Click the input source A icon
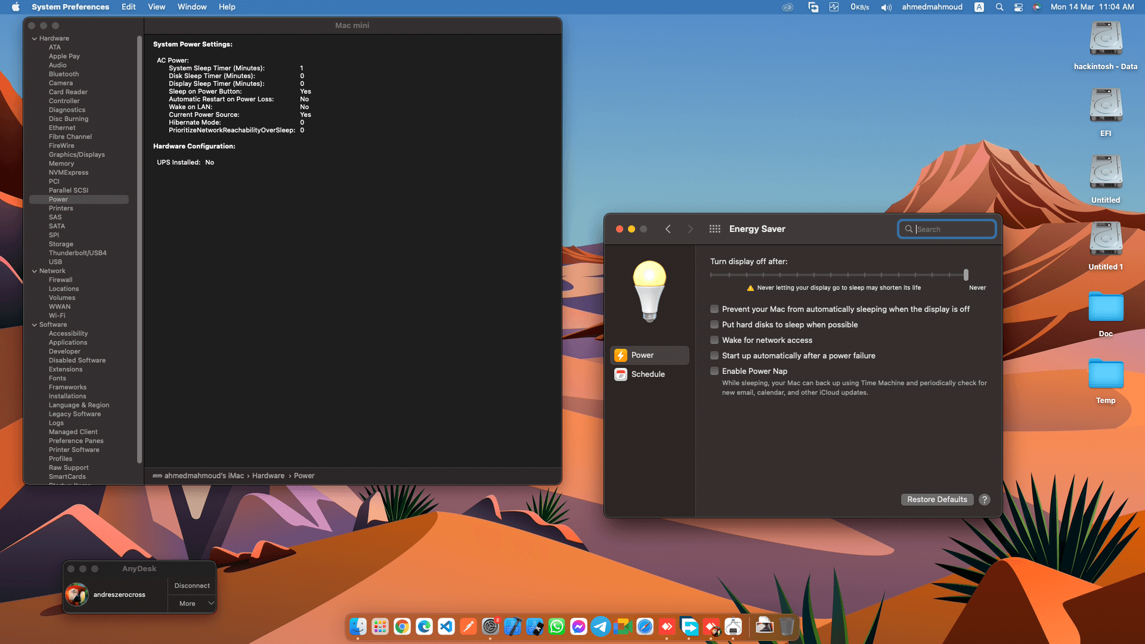Image resolution: width=1145 pixels, height=644 pixels. click(x=979, y=7)
